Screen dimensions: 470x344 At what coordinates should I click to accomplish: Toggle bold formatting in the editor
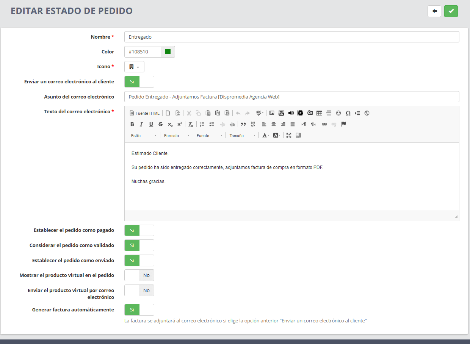(x=132, y=124)
